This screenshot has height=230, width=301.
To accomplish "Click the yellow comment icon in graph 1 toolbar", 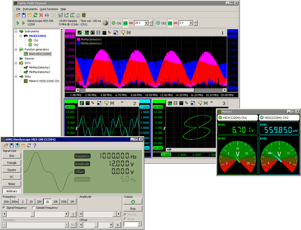I will click(123, 33).
